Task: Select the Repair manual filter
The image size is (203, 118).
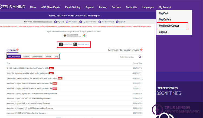Action: (37, 56)
